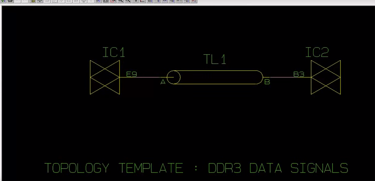Click the Print icon in the toolbar
This screenshot has height=181, width=375.
pos(10,1)
